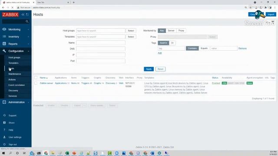Viewport: 278px width, 156px height.
Task: Expand the Inventory menu section
Action: (x=16, y=36)
